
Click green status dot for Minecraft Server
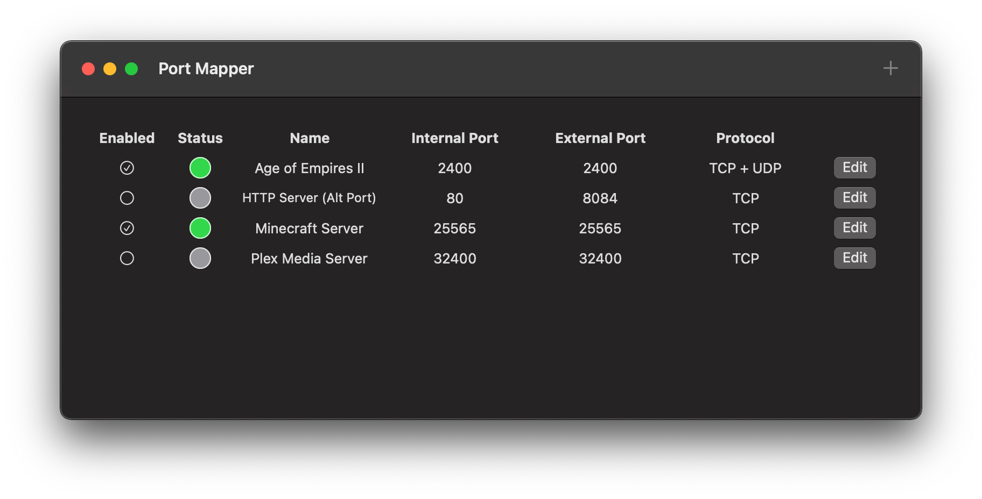[x=200, y=228]
